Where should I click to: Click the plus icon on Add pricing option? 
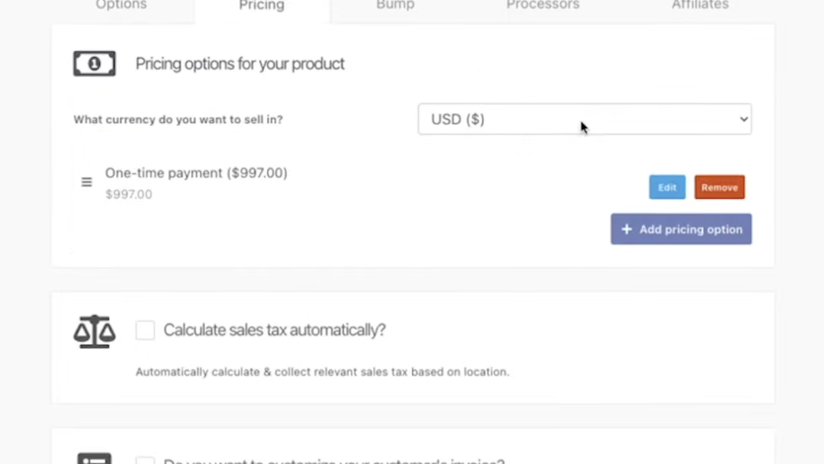coord(626,229)
